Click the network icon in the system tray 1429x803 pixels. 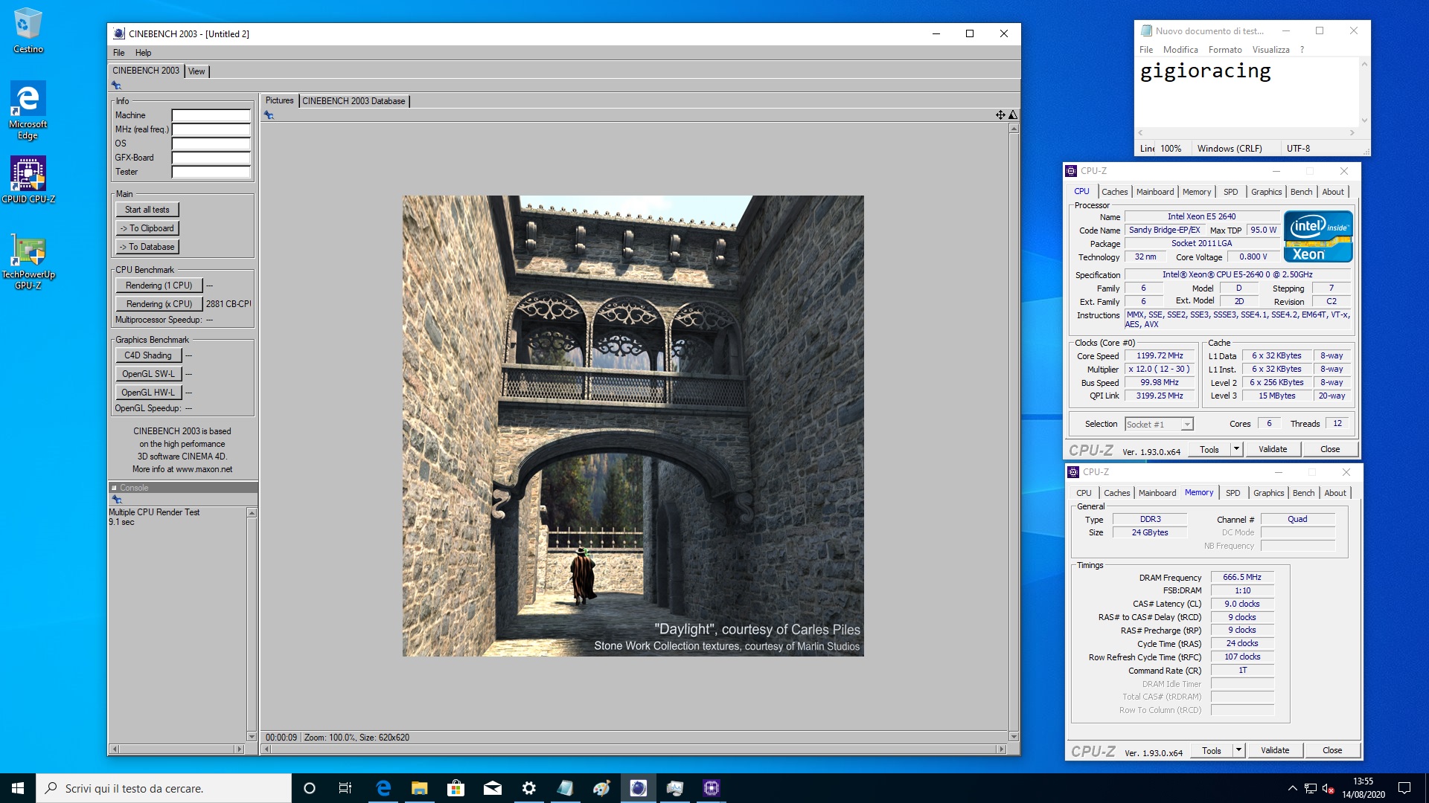(x=1310, y=788)
